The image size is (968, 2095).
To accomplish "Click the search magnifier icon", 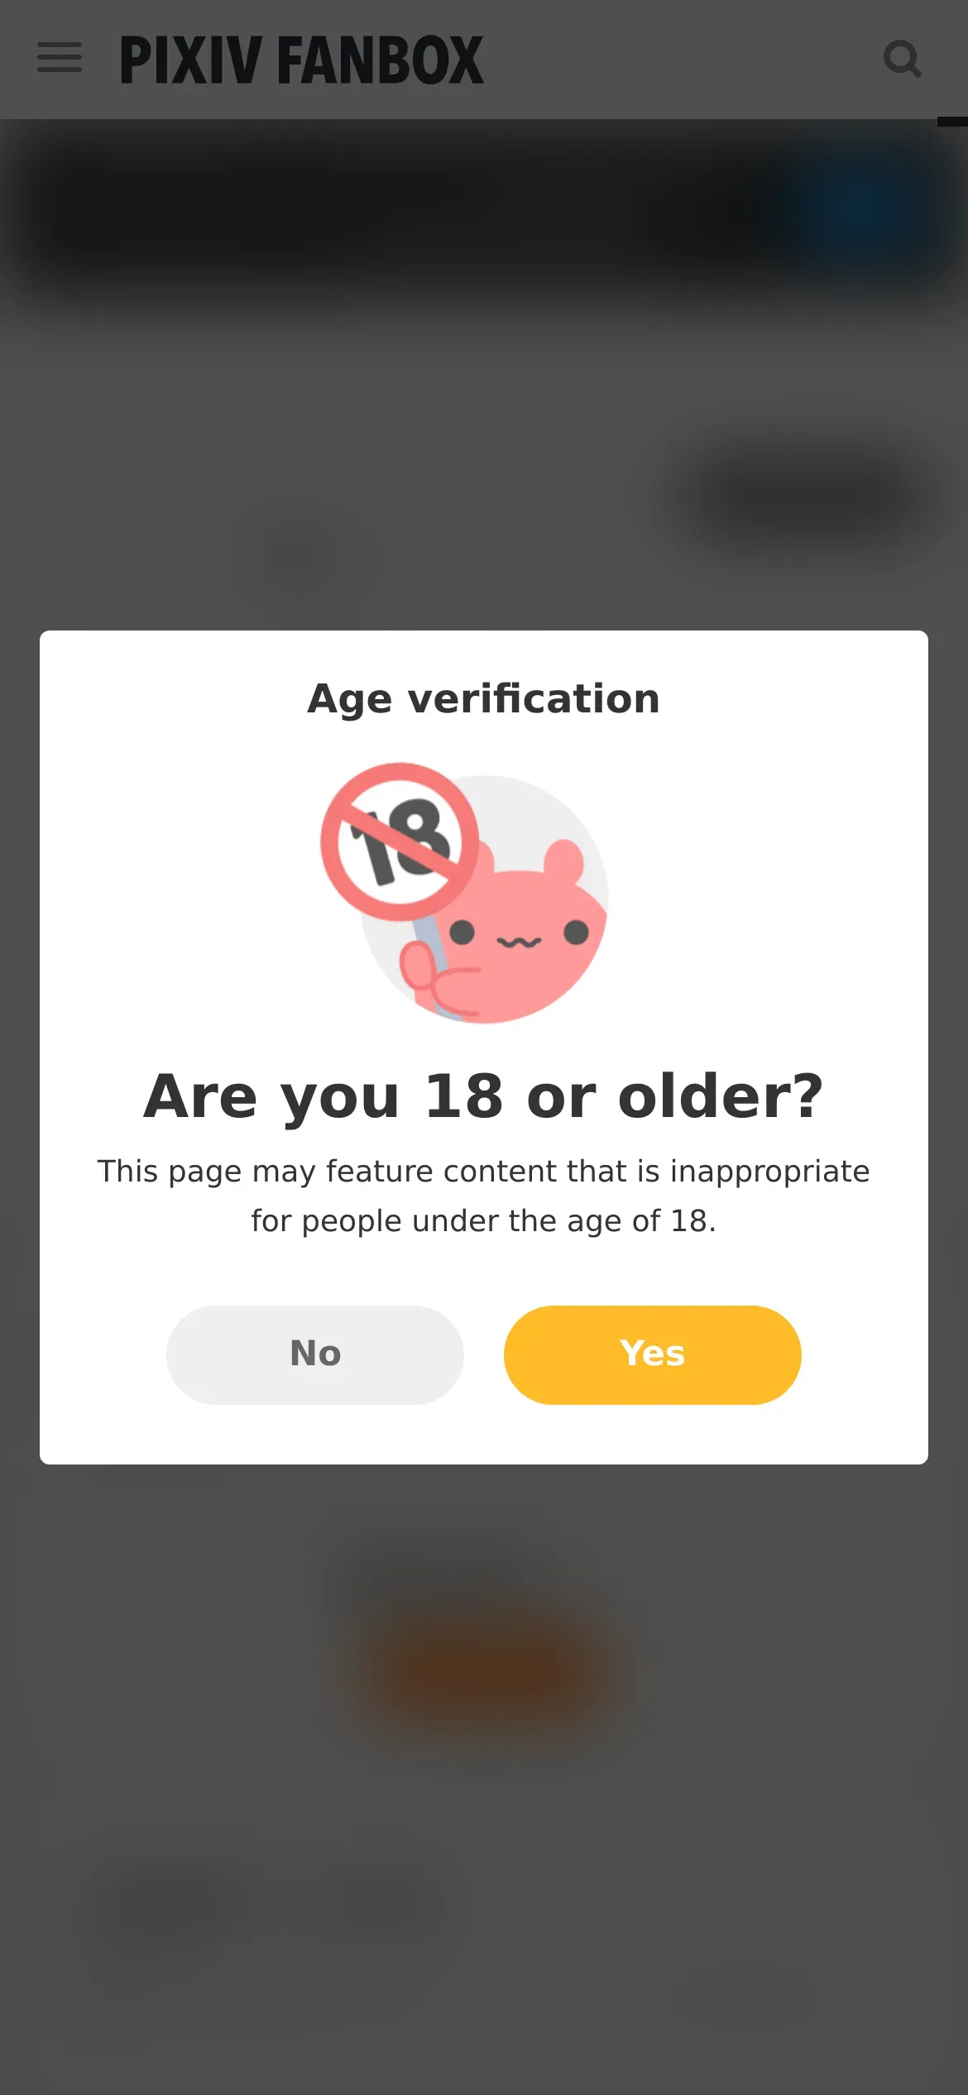I will pos(902,59).
